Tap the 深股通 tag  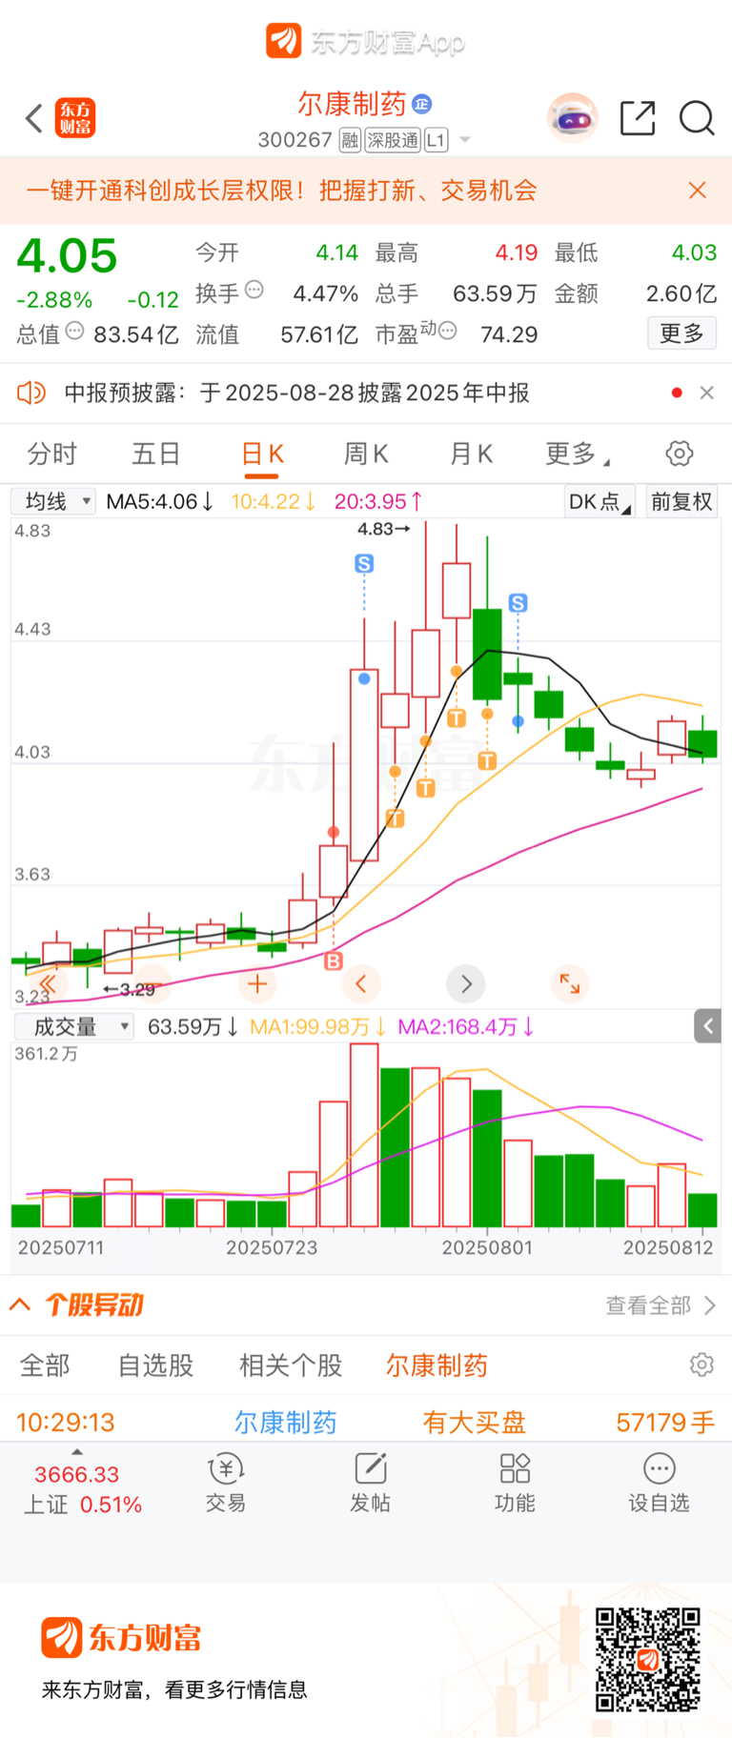pos(393,140)
